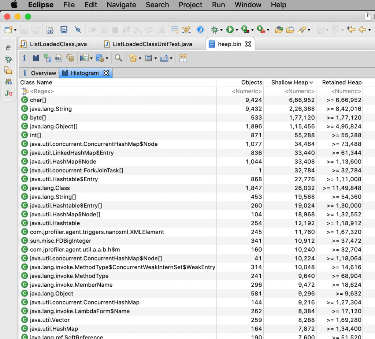Navigate Back with the yellow arrow
This screenshot has width=375, height=339.
tap(363, 30)
